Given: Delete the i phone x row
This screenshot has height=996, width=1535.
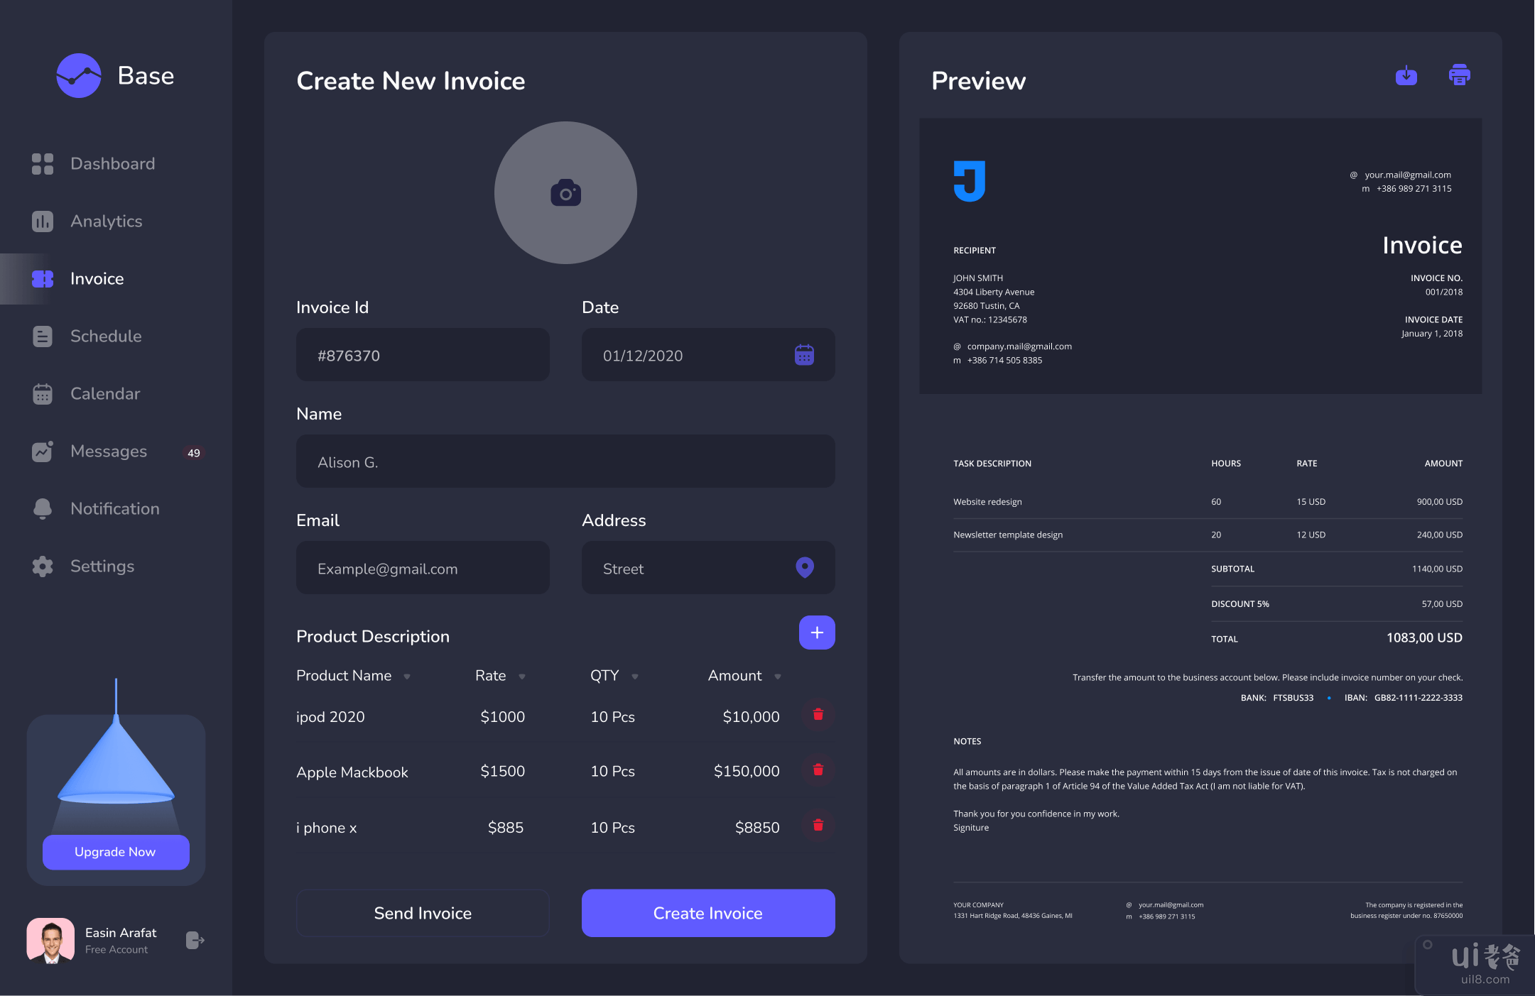Looking at the screenshot, I should pyautogui.click(x=818, y=826).
